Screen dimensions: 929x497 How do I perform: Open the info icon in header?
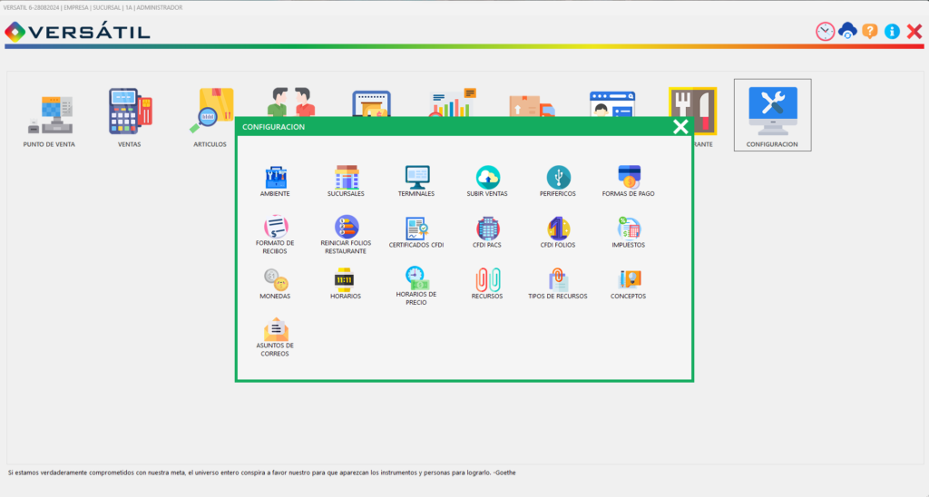892,32
